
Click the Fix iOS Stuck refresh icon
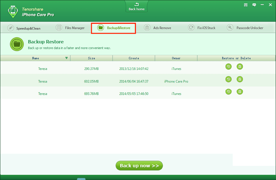pyautogui.click(x=191, y=28)
